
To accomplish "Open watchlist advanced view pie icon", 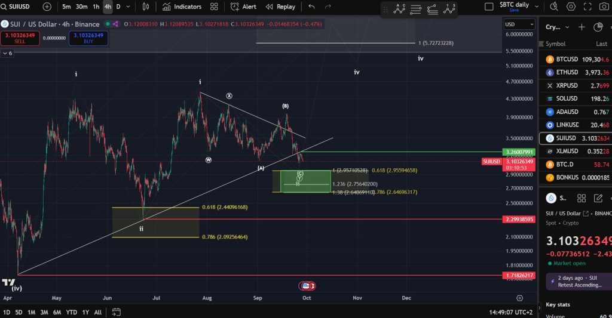I will [x=598, y=27].
